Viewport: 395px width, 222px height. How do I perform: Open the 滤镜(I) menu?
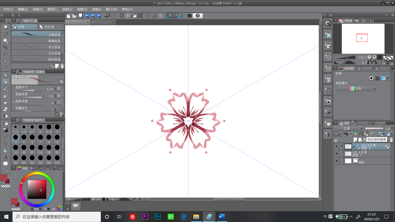tap(96, 10)
